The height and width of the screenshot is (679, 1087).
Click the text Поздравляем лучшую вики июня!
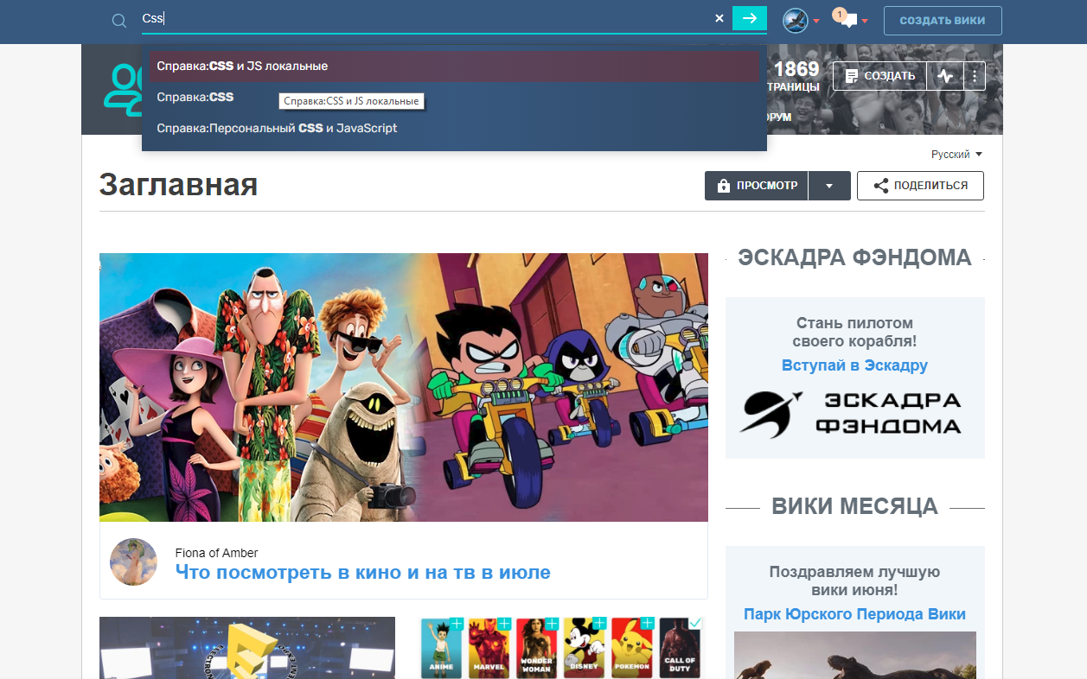854,581
